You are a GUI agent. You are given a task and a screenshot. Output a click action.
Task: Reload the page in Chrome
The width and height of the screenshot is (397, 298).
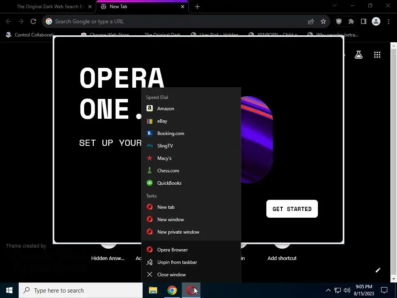[x=33, y=22]
